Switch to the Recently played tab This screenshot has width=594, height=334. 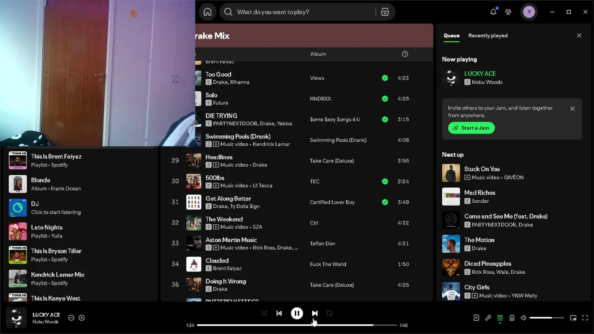point(488,36)
